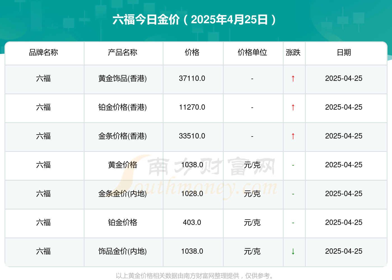The width and height of the screenshot is (392, 280).
Task: Click the 产品名称 column header
Action: click(x=123, y=52)
